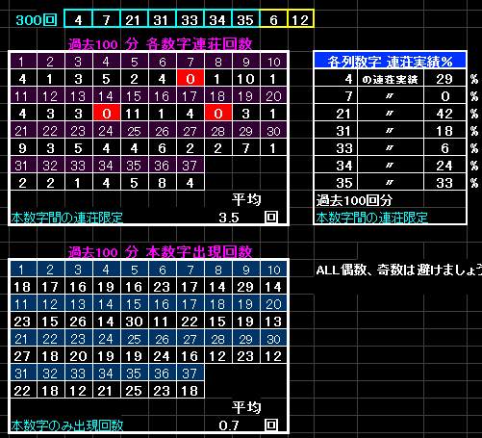Select the 33 percent value for number 35
Screen dimensions: 482x438
(x=444, y=183)
